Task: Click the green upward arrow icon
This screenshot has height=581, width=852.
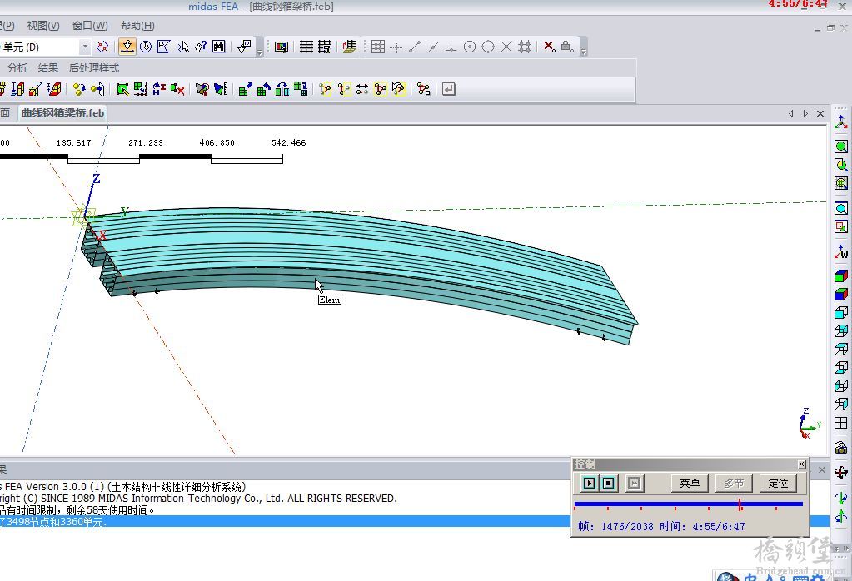Action: [840, 516]
